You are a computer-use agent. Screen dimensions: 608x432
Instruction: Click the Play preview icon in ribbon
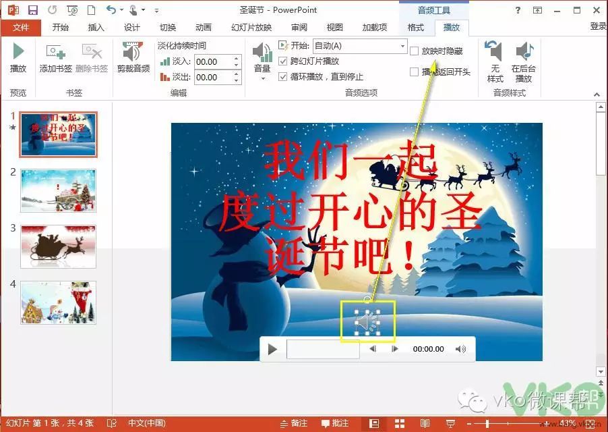[x=18, y=57]
